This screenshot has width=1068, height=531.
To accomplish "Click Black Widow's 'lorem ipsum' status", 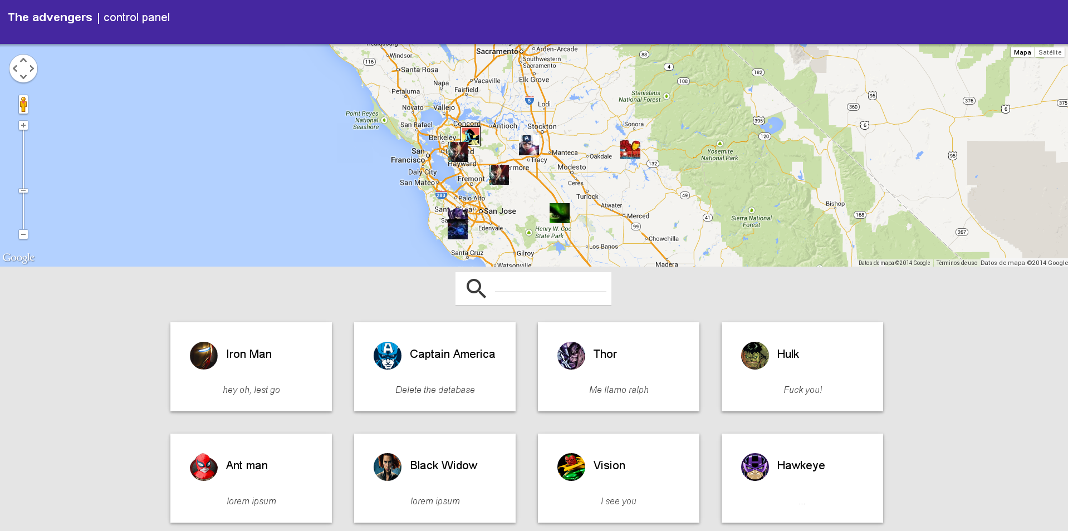I will 435,501.
